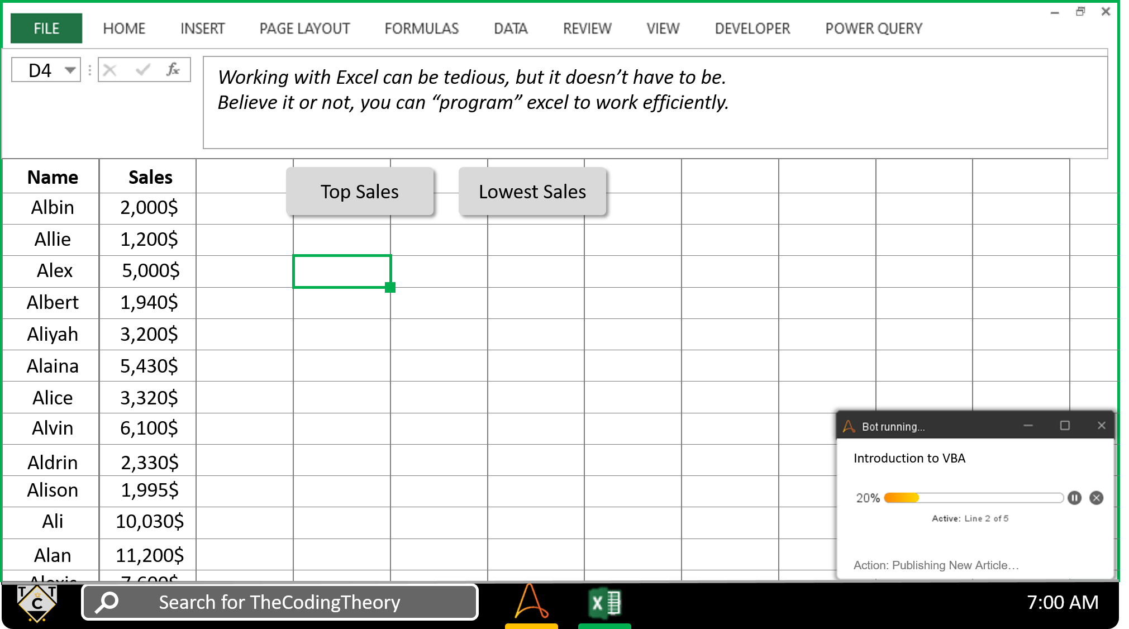
Task: Click the Enter checkmark icon beside formula bar
Action: coord(142,69)
